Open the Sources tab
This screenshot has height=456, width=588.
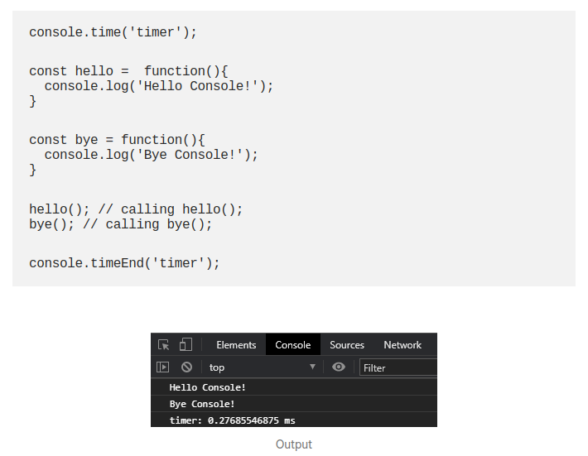(347, 345)
